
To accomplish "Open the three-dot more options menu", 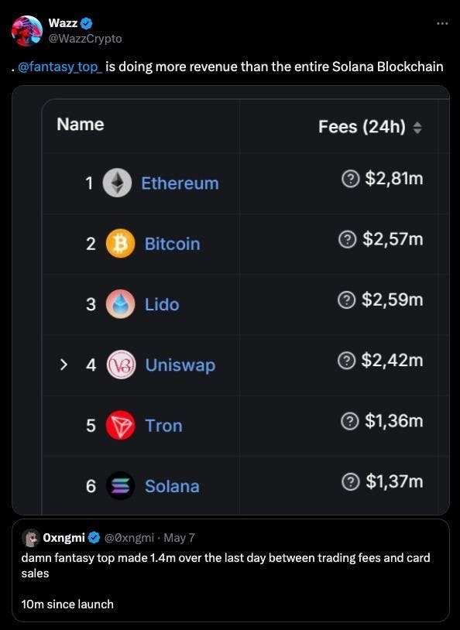I will tap(442, 23).
